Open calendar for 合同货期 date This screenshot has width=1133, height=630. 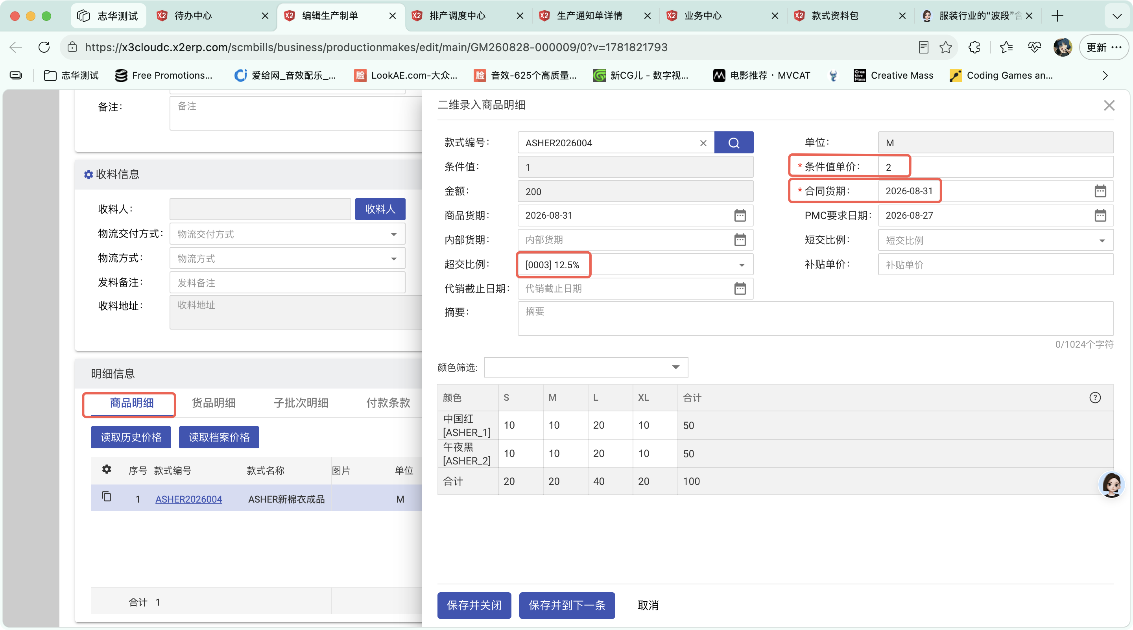pyautogui.click(x=1100, y=191)
